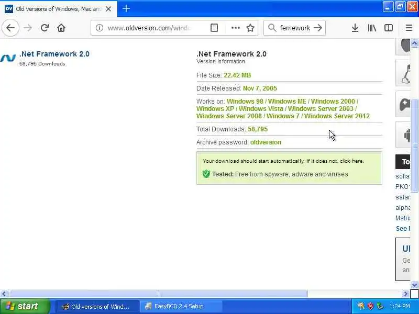Select the Old versions of Windows tab
Image resolution: width=419 pixels, height=314 pixels.
(x=59, y=9)
